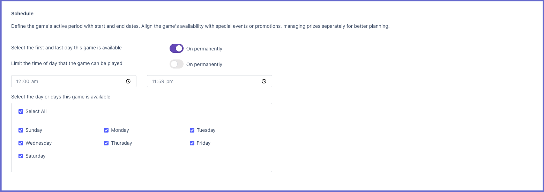
Task: Click the Select All label text
Action: click(x=36, y=111)
